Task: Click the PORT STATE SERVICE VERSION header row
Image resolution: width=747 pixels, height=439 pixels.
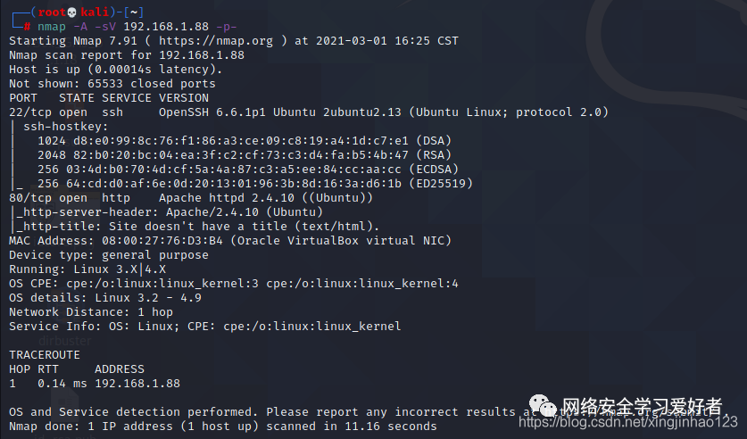Action: [x=109, y=98]
